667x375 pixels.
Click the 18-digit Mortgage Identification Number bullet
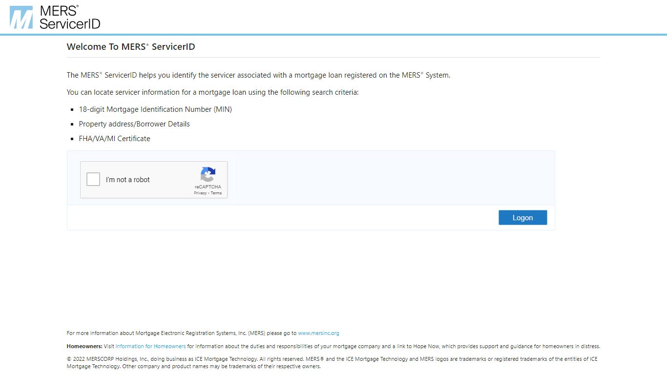[155, 109]
